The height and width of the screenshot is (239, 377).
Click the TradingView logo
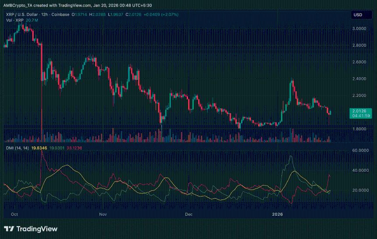click(x=31, y=228)
